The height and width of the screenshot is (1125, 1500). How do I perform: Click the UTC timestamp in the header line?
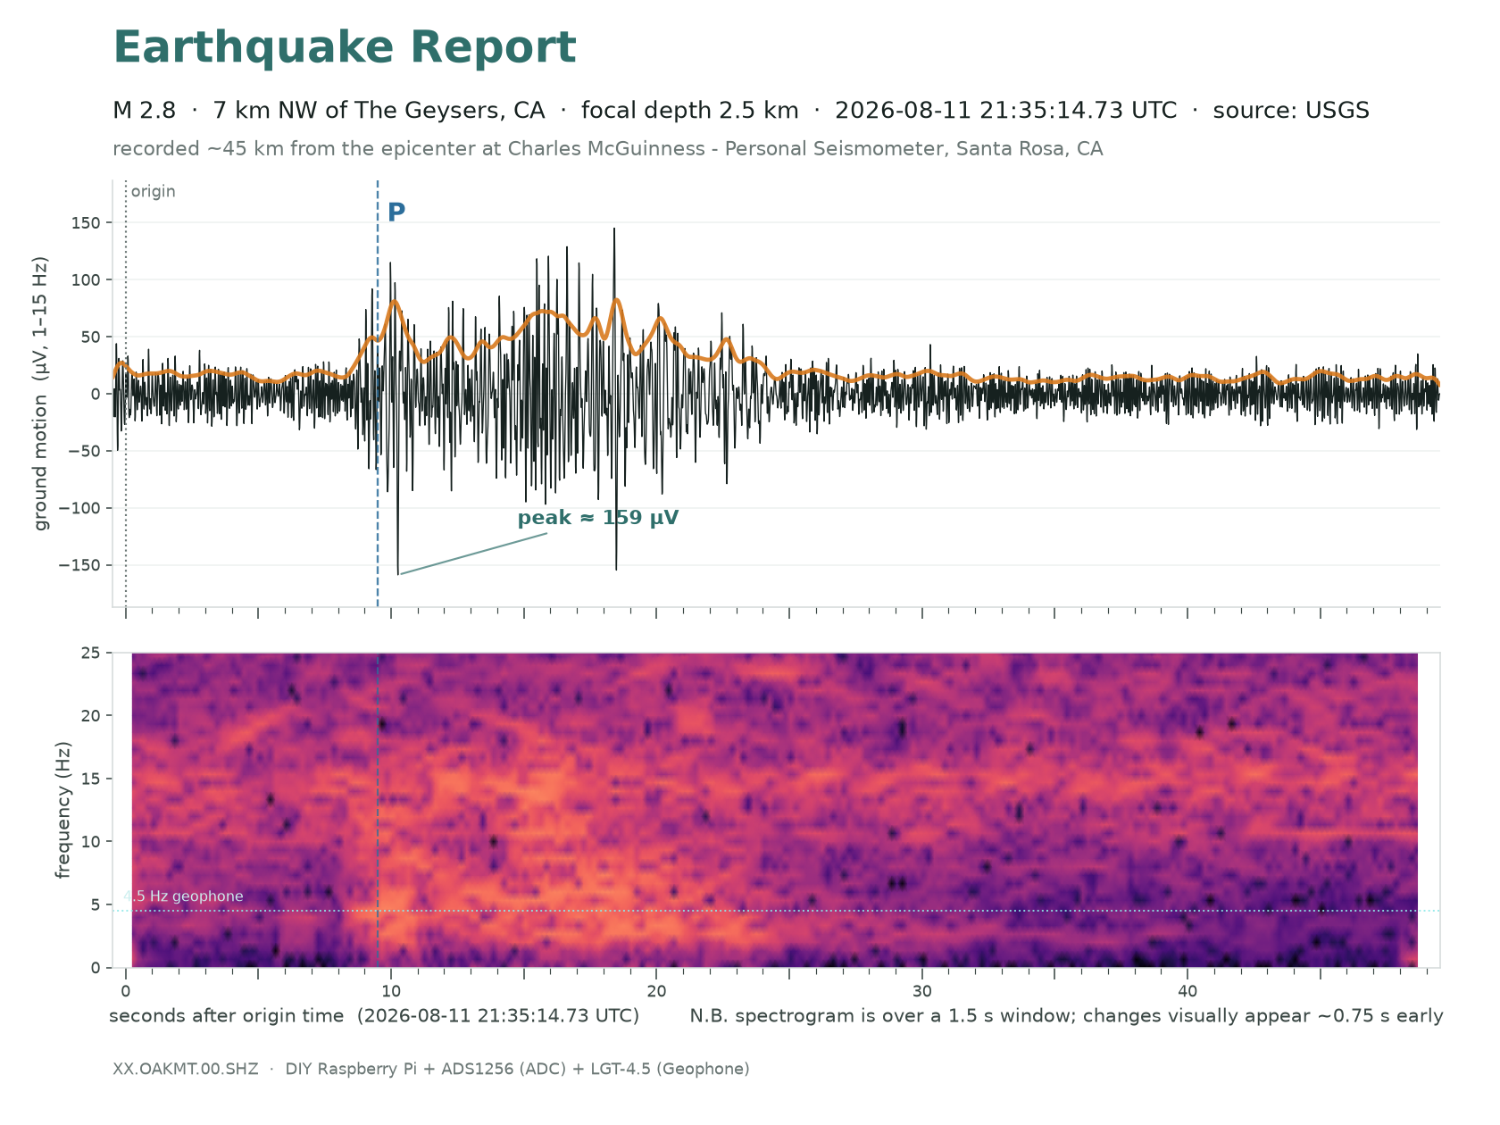1005,111
